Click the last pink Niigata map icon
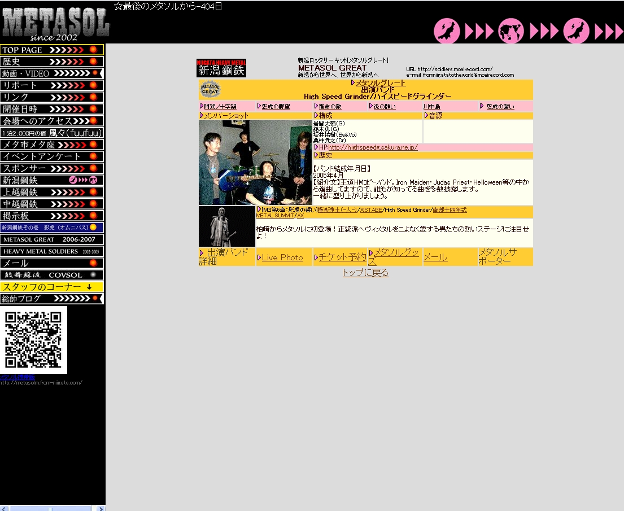The height and width of the screenshot is (511, 624). pos(576,31)
